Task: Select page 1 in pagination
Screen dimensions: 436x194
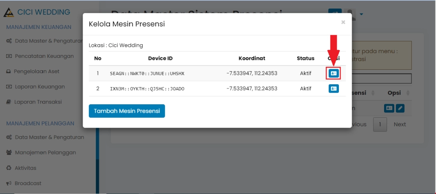Action: tap(380, 125)
